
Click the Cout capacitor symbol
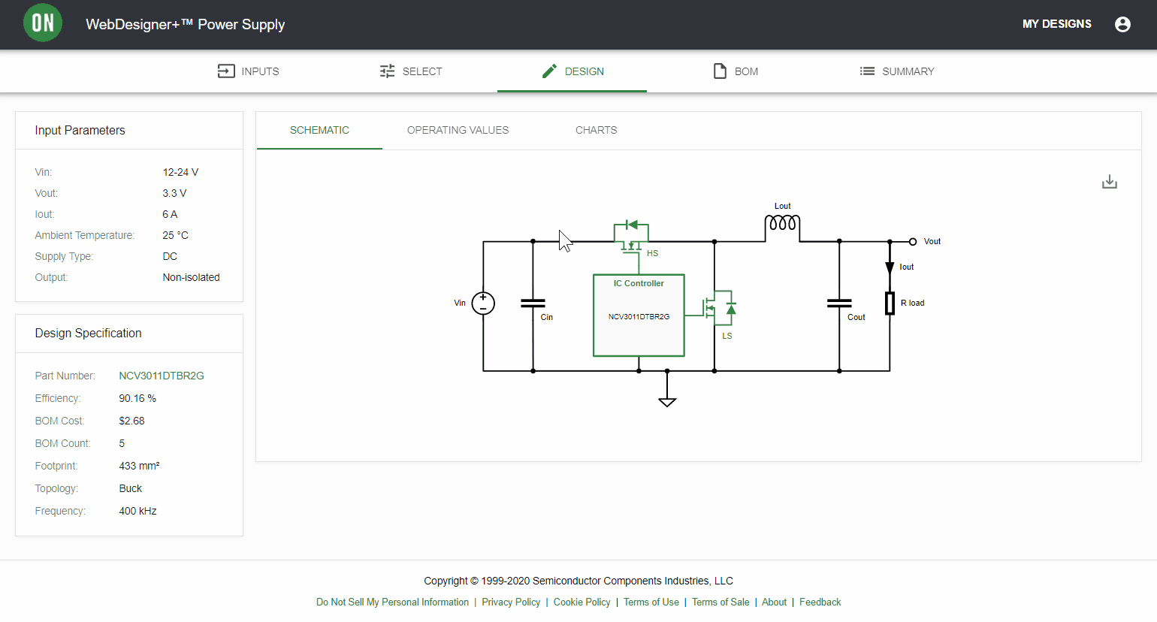pyautogui.click(x=839, y=303)
